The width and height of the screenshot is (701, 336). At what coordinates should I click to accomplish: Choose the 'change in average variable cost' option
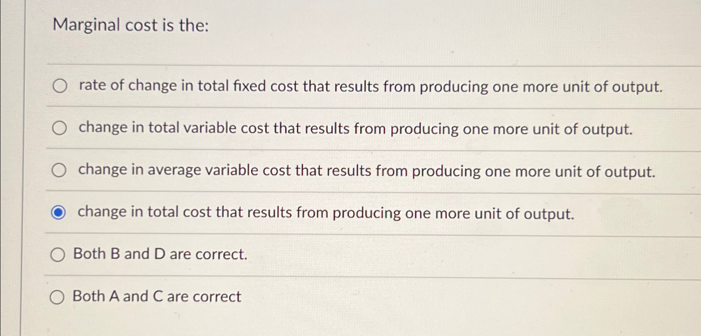click(60, 170)
